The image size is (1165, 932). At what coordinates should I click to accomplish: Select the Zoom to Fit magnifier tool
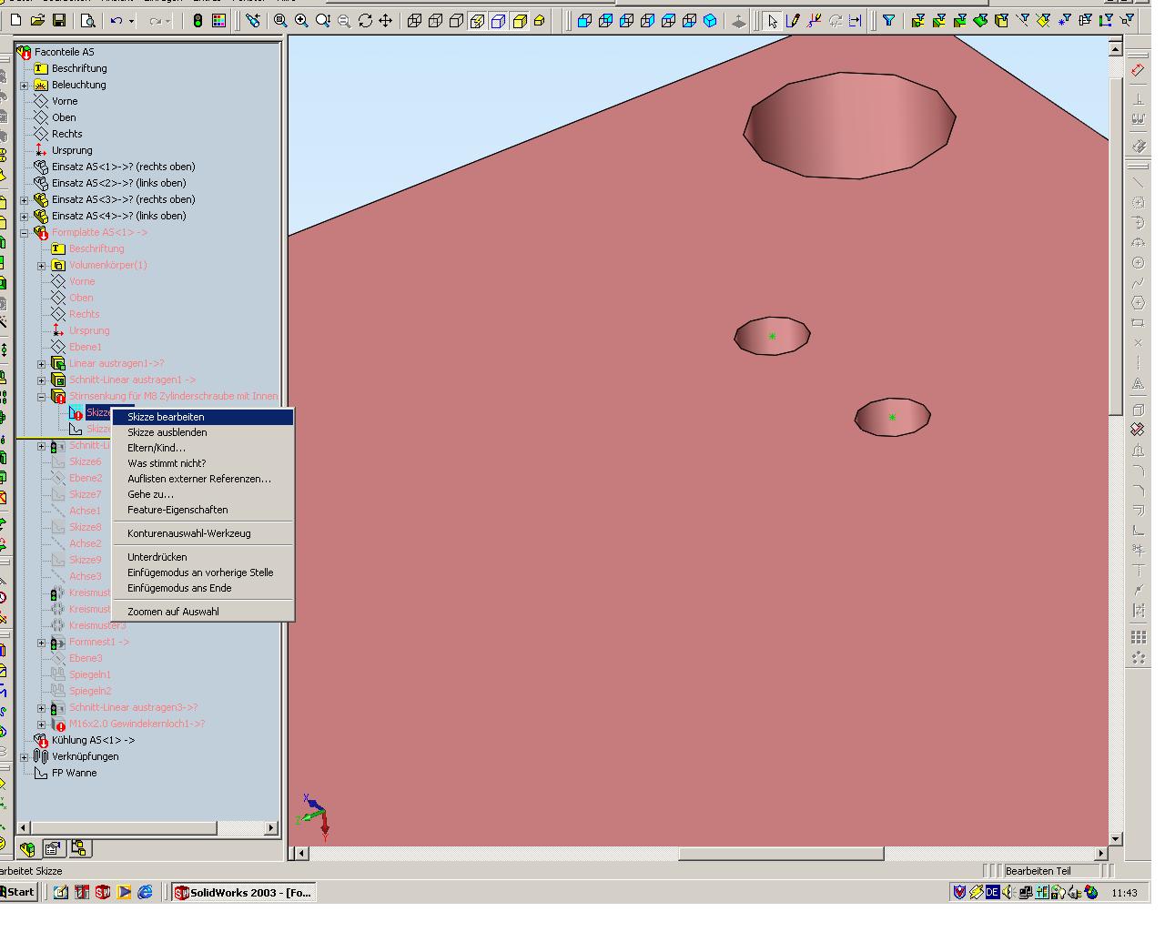(x=280, y=20)
